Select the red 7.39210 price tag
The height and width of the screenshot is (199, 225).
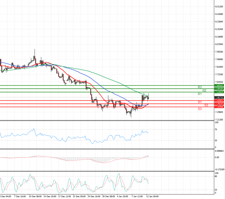219,104
